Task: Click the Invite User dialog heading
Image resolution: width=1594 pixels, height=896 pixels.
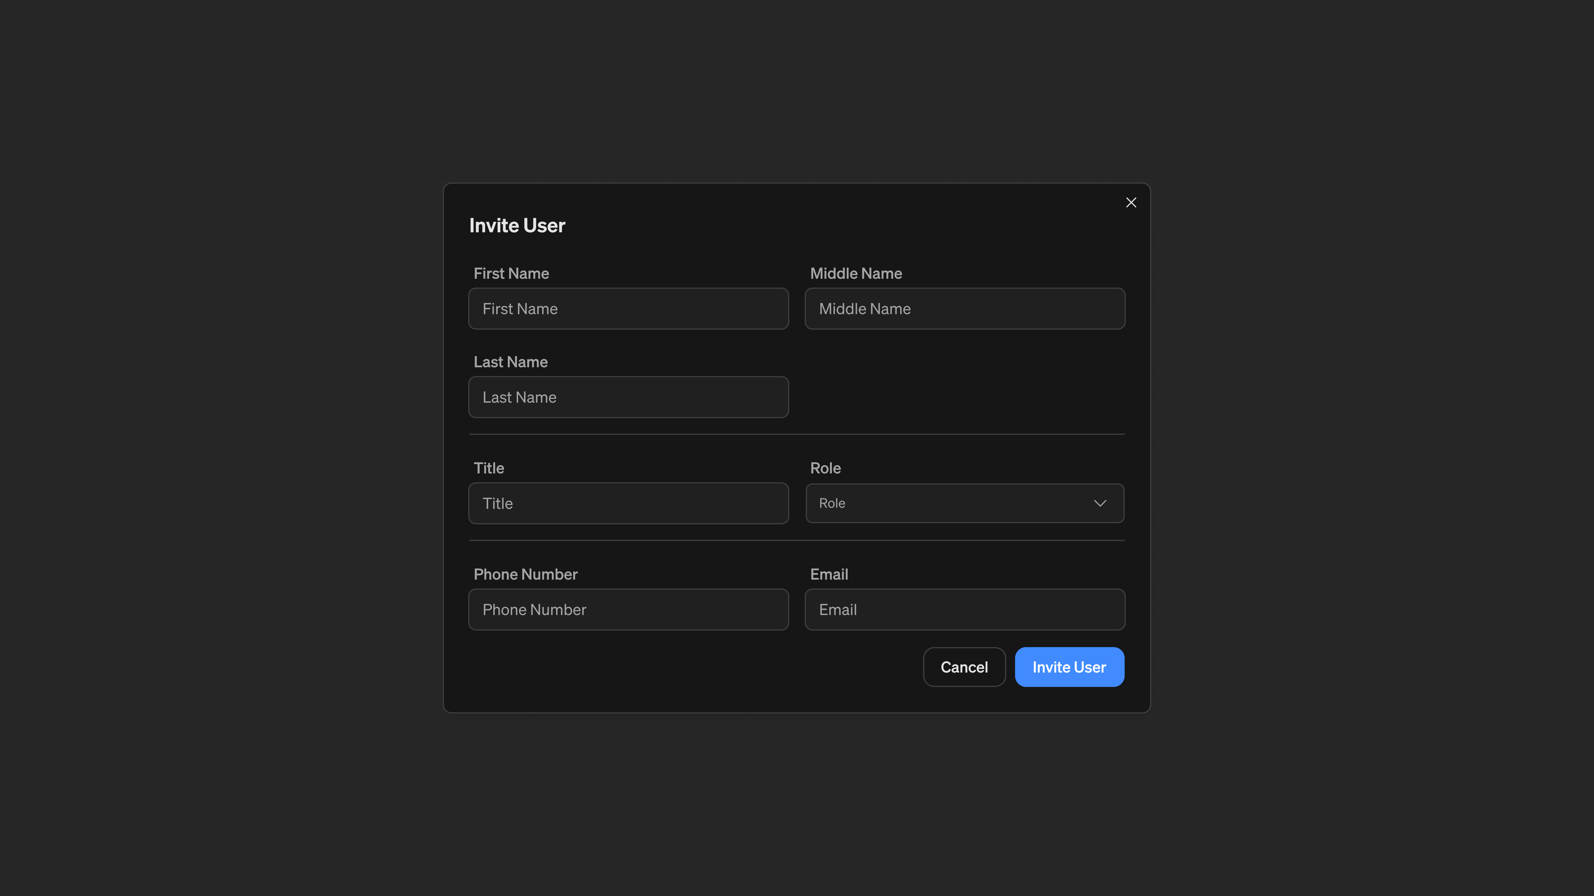Action: [x=517, y=226]
